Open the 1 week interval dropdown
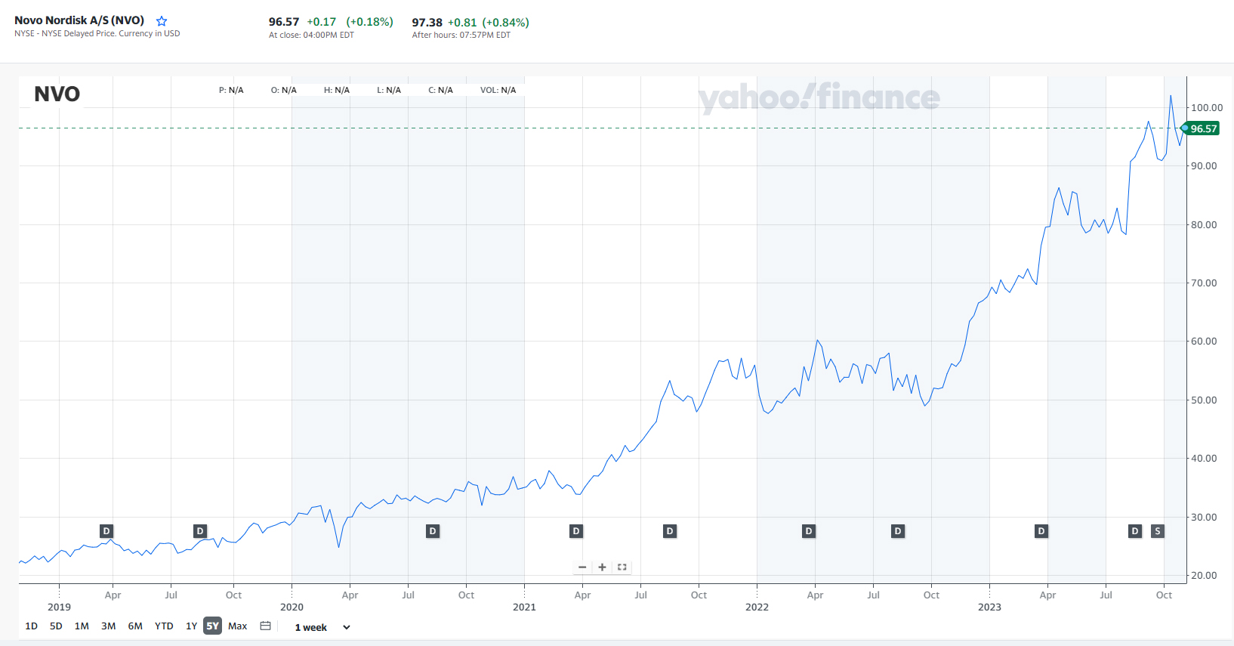 coord(322,627)
